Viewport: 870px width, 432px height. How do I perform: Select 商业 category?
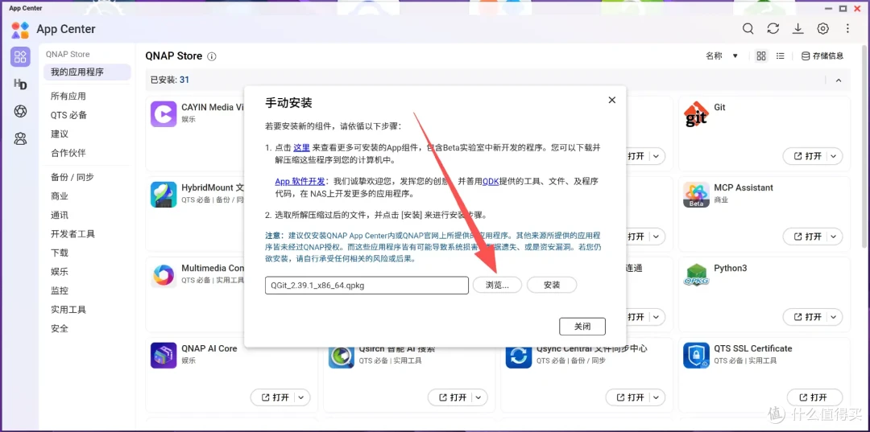(60, 196)
